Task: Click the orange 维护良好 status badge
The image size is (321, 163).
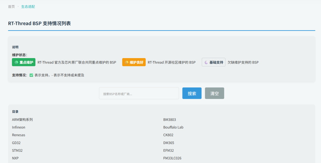Action: (134, 62)
